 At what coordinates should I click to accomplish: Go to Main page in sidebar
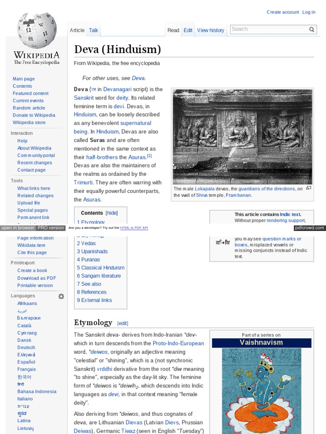24,78
